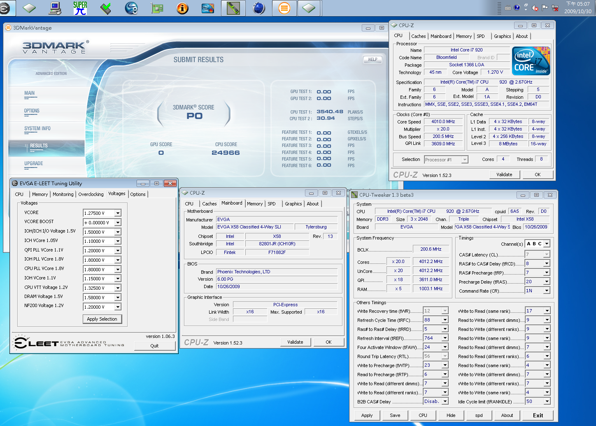Click Exit button in CPU-Tweaker
This screenshot has width=596, height=426.
tap(538, 415)
